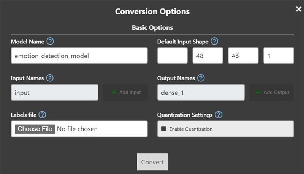Click the plus icon in Add Output
Image resolution: width=304 pixels, height=174 pixels.
coord(258,92)
